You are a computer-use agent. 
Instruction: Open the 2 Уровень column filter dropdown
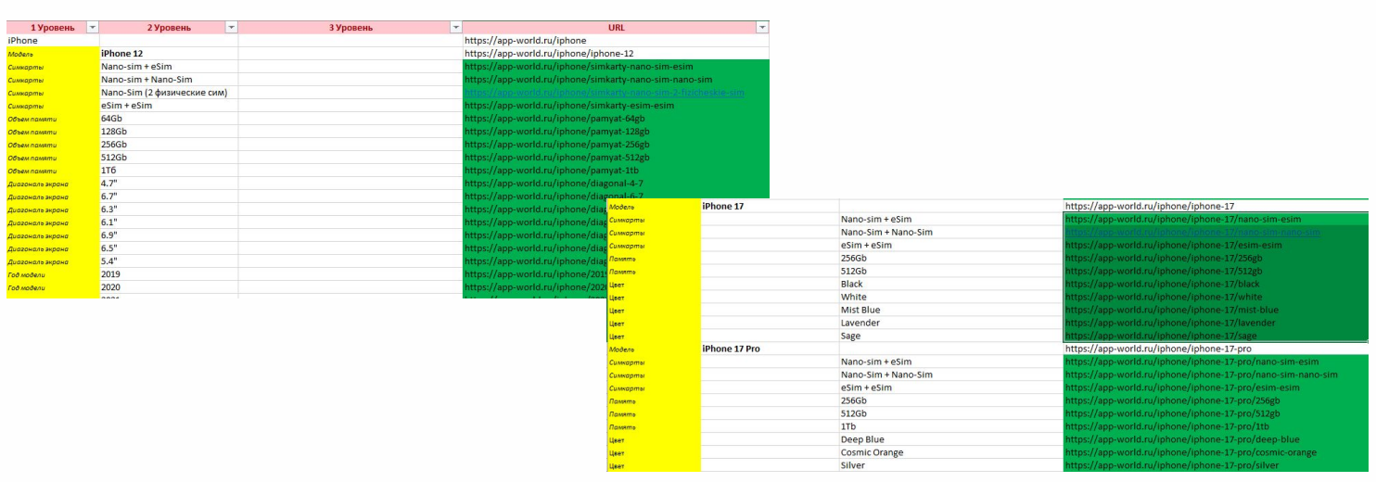[231, 28]
